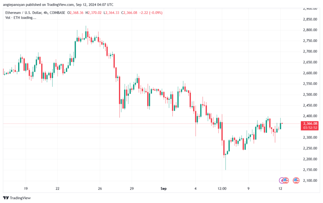This screenshot has width=323, height=203.
Task: Click the candle countdown timer 03:52:52
Action: tap(310, 128)
